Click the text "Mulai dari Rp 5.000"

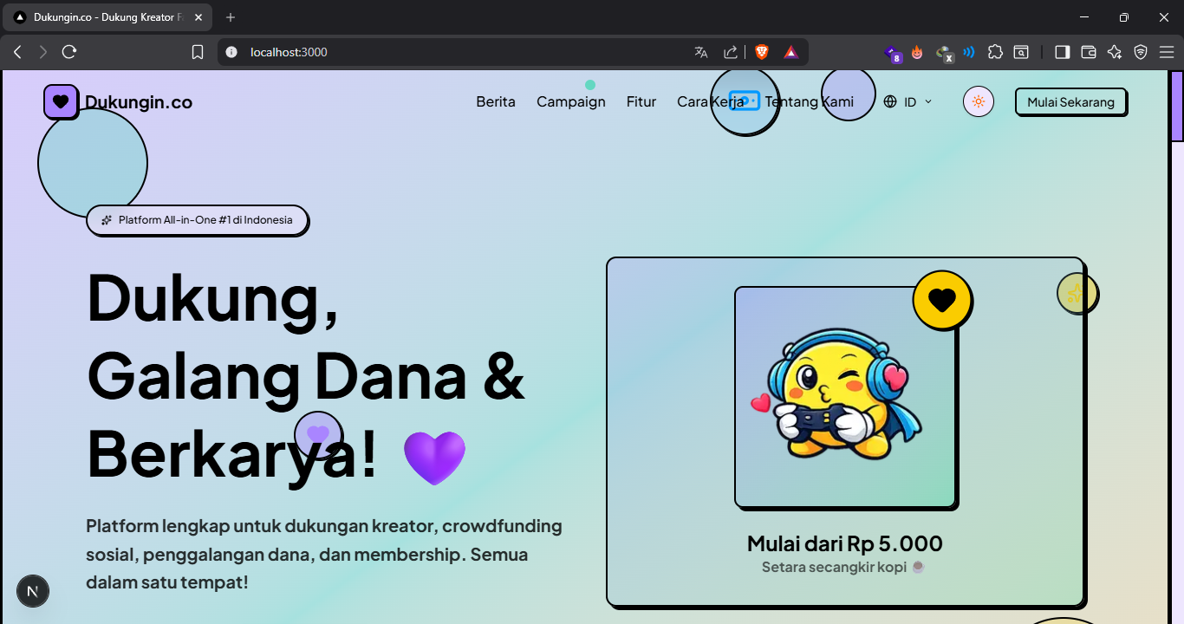[x=845, y=543]
